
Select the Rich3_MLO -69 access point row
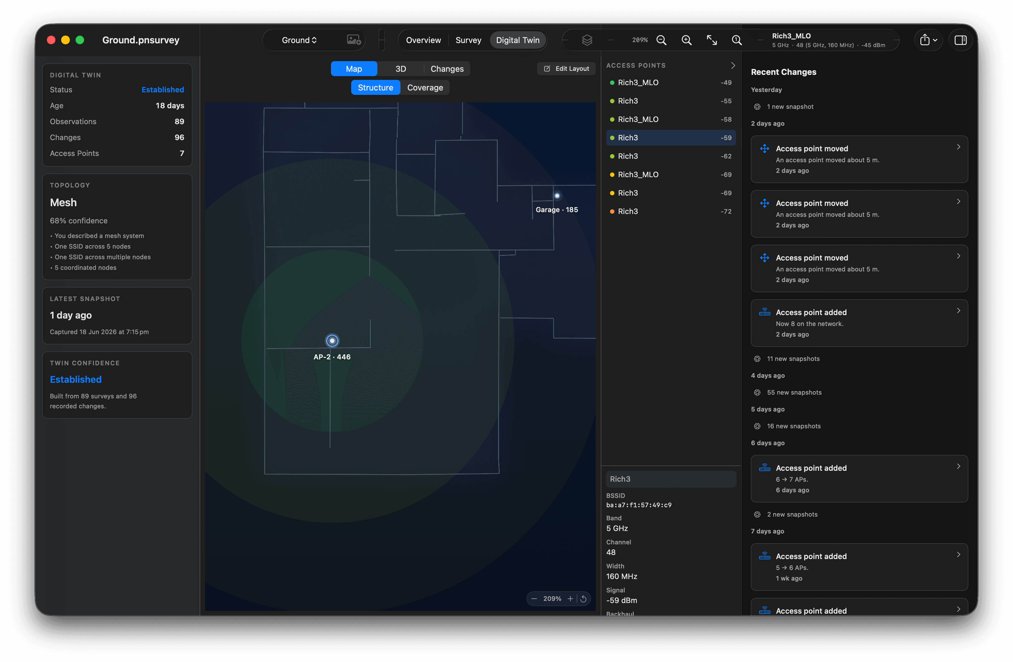671,174
